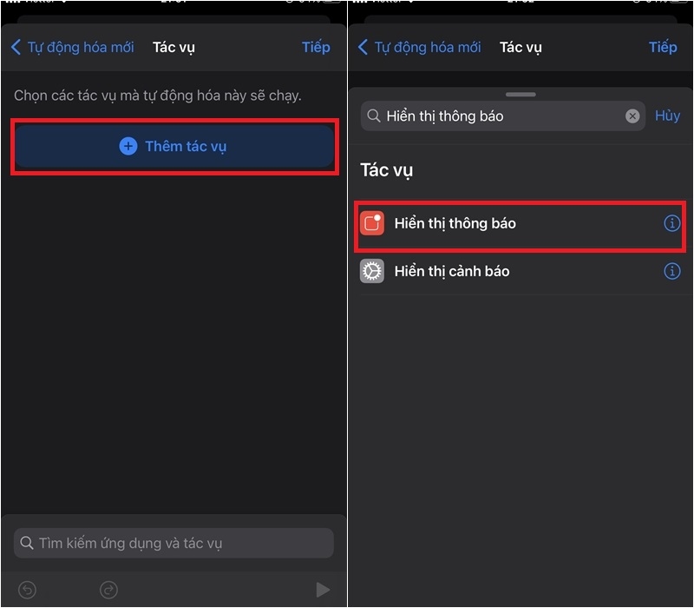The image size is (694, 608).
Task: Open info for Hiển thị cảnh báo
Action: pyautogui.click(x=671, y=271)
